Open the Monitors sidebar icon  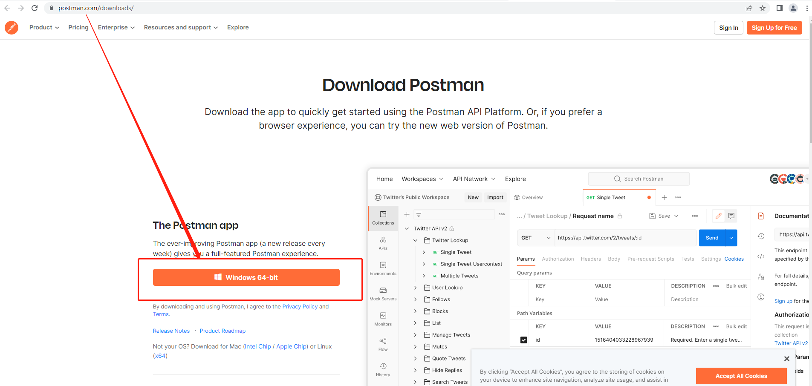(383, 319)
